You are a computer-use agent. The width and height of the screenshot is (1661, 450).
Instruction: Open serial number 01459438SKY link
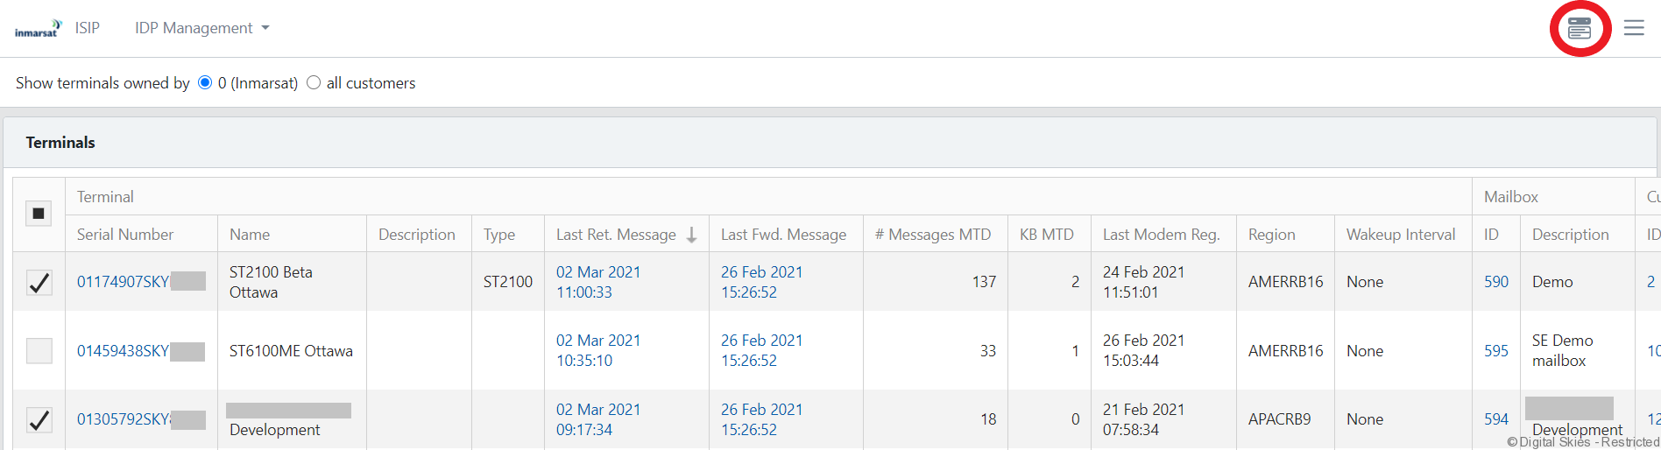[x=123, y=351]
